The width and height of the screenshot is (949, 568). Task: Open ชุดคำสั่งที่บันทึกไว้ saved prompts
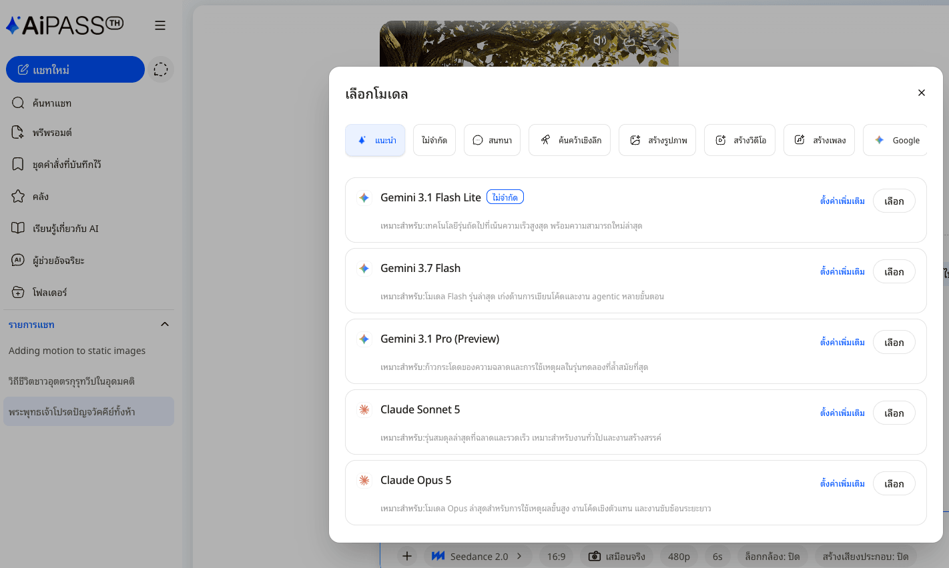(89, 165)
